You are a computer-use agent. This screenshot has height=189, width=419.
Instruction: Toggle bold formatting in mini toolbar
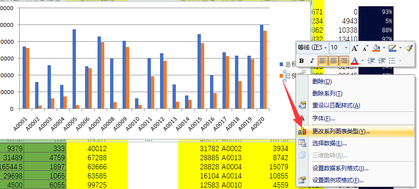click(301, 61)
